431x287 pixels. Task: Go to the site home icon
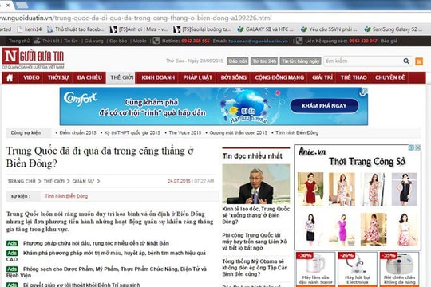point(10,77)
